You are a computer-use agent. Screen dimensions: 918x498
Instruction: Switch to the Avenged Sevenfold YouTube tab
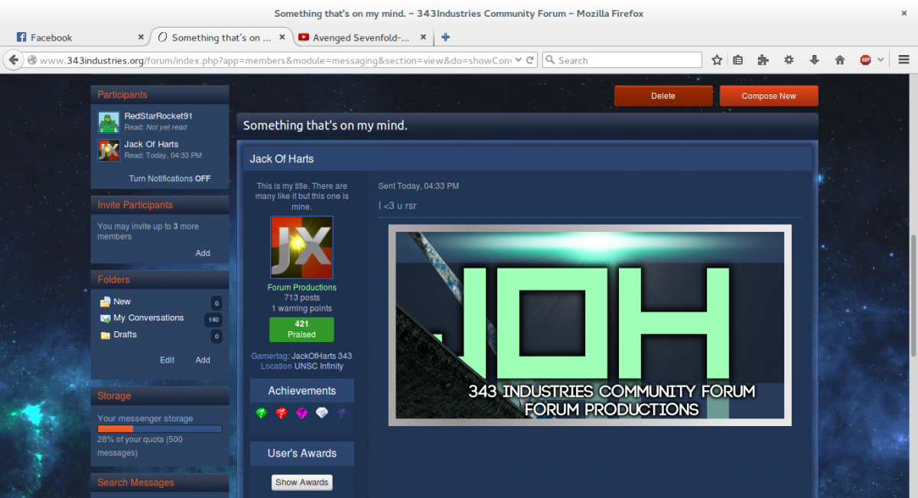click(360, 37)
